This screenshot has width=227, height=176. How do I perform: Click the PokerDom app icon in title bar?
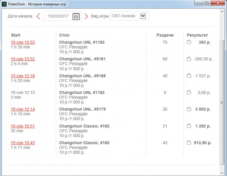4,4
